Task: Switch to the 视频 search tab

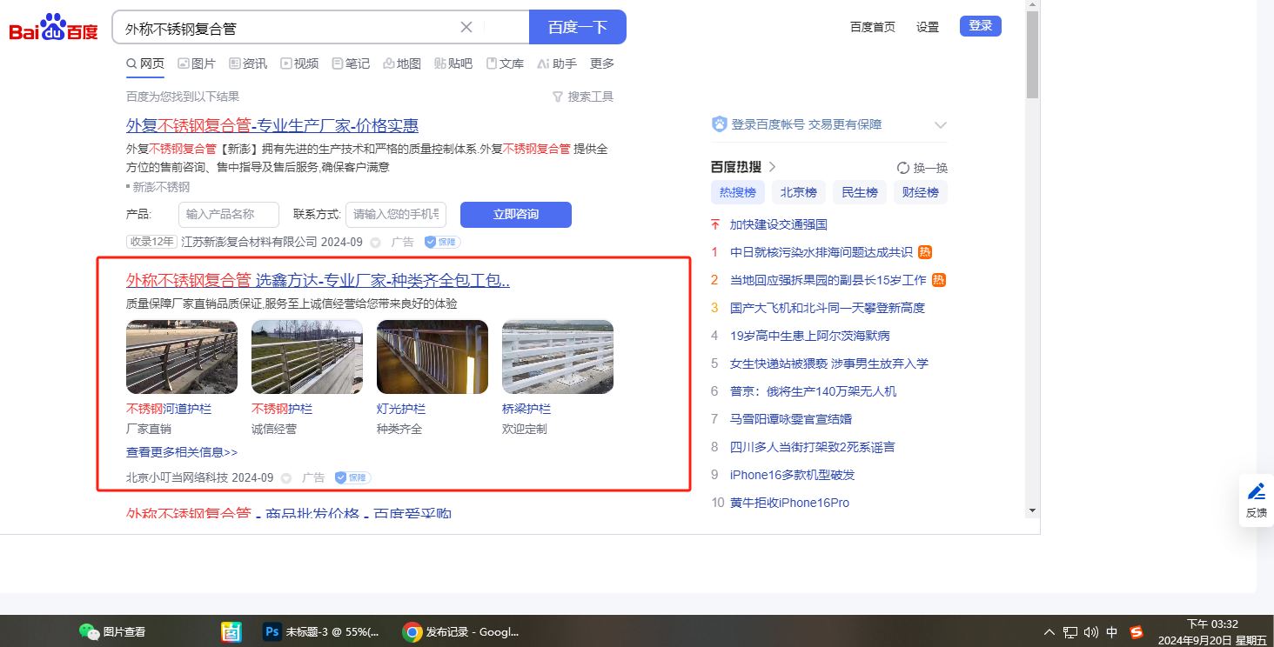Action: tap(299, 63)
